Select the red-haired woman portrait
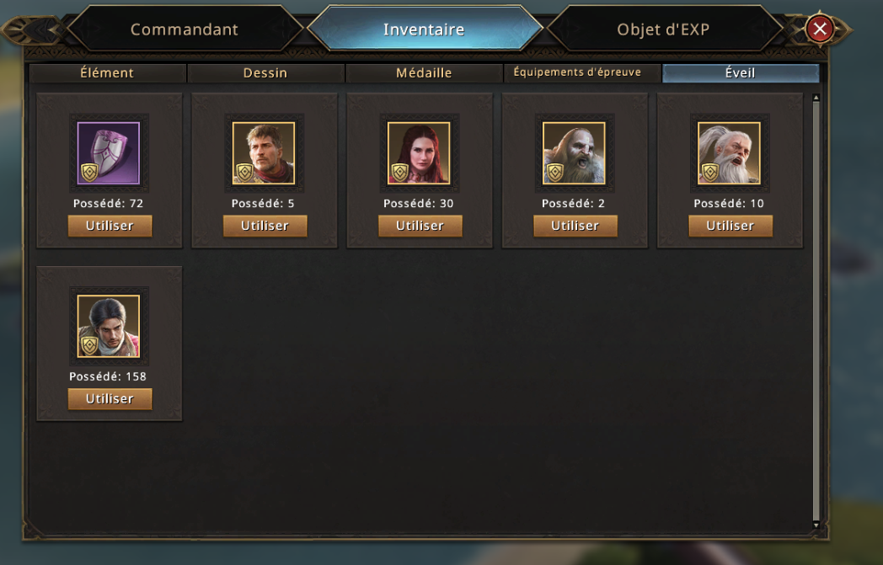 pos(419,153)
